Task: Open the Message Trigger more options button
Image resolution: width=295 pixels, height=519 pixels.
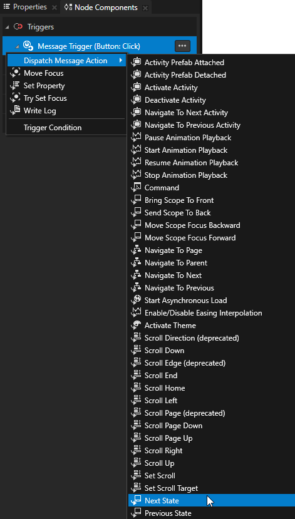Action: click(182, 46)
